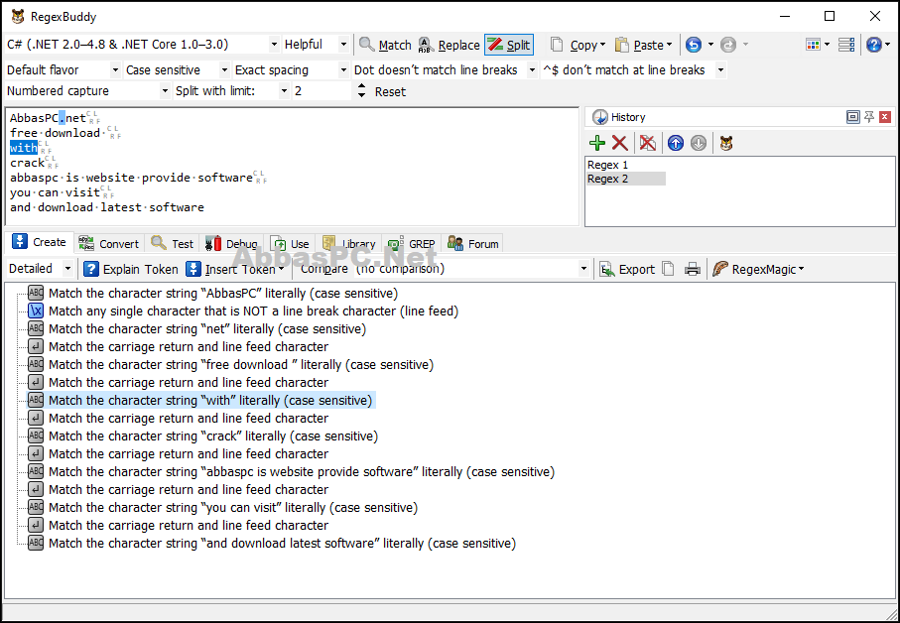This screenshot has width=900, height=623.
Task: Switch to Match mode
Action: pos(385,45)
